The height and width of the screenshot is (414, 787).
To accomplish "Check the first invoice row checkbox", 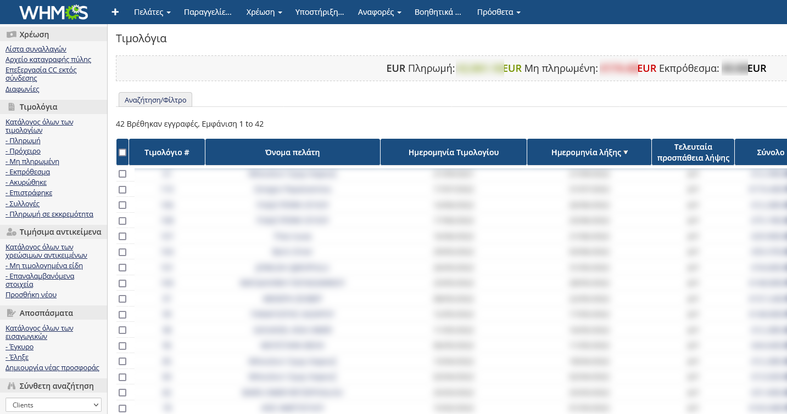I will click(122, 174).
